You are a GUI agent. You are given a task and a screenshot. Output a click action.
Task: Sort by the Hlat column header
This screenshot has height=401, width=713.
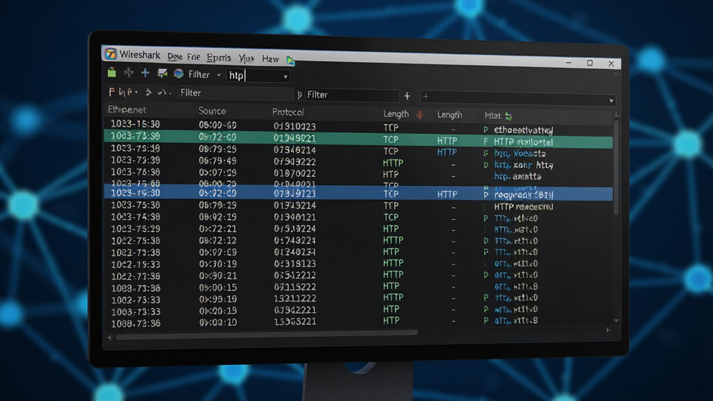click(x=492, y=116)
